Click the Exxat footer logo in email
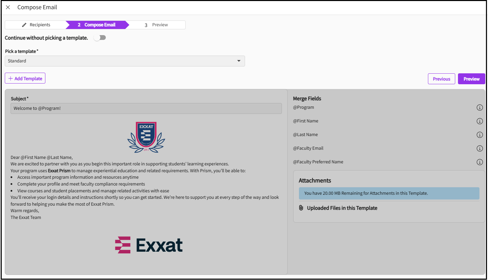 point(149,245)
